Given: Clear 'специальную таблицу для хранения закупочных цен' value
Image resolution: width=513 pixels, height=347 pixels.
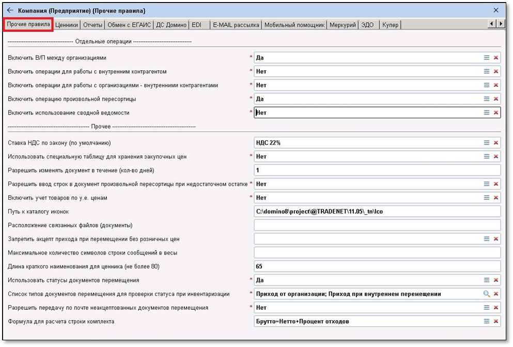Looking at the screenshot, I should 495,156.
